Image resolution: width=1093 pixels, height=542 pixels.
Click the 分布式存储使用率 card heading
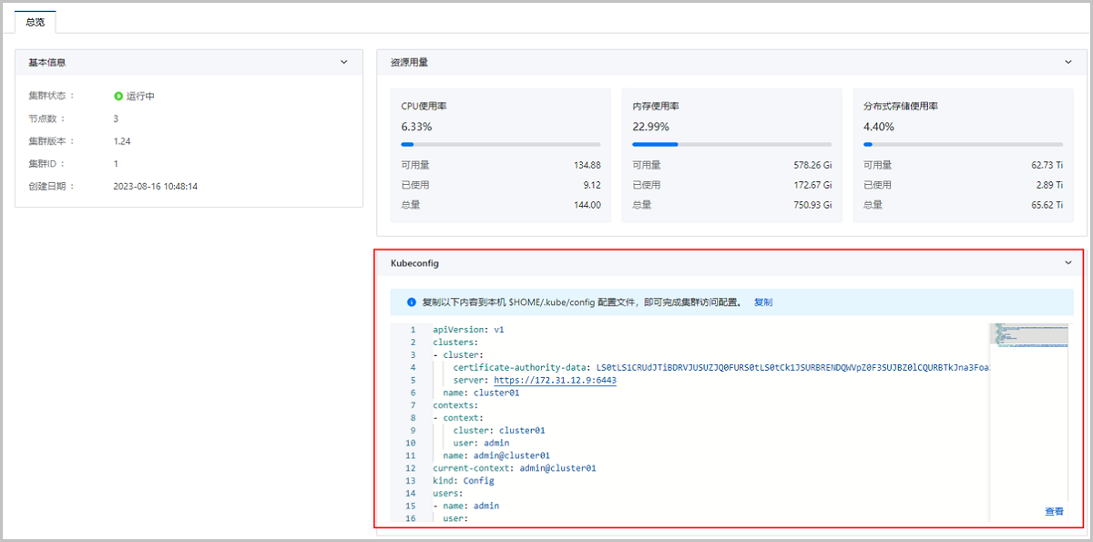coord(901,106)
